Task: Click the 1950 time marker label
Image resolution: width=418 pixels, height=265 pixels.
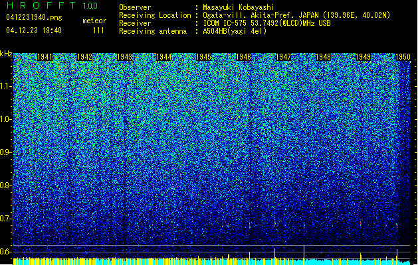Action: pyautogui.click(x=403, y=57)
